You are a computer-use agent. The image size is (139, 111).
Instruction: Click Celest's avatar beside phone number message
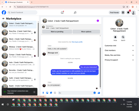(44, 85)
